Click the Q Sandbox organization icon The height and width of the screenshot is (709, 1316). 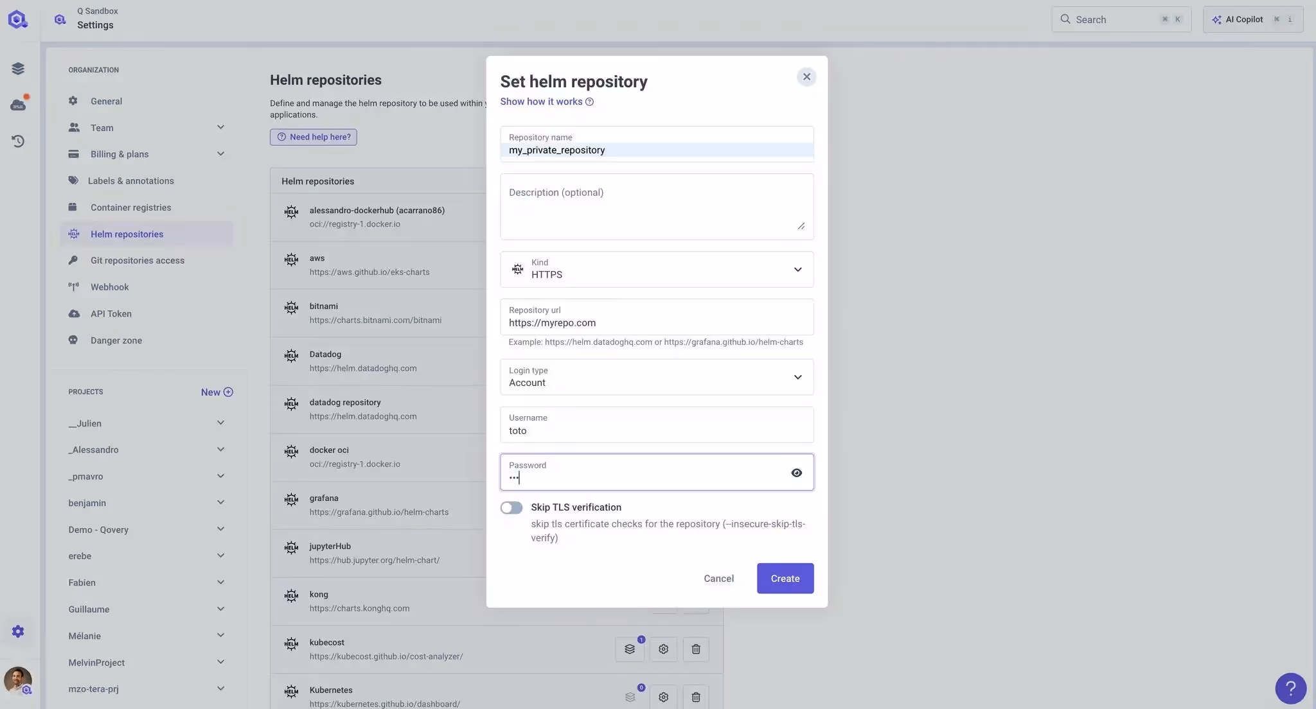pyautogui.click(x=60, y=19)
